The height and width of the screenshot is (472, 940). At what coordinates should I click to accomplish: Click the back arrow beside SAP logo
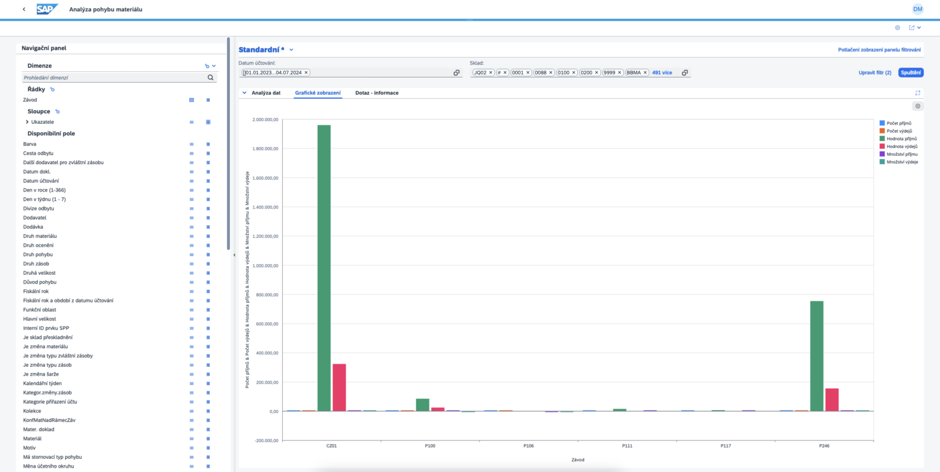click(x=24, y=9)
